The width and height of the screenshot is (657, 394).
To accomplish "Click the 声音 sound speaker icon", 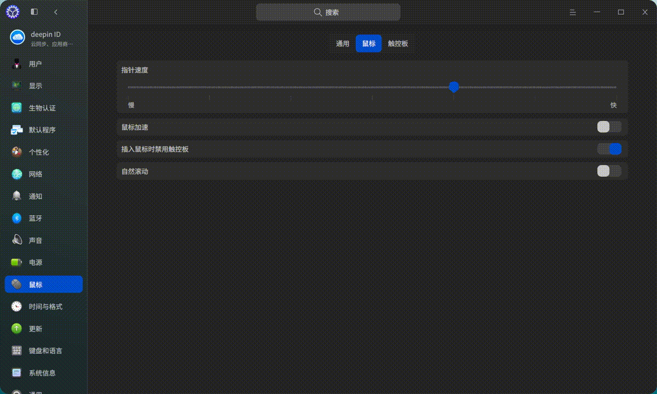I will (17, 240).
